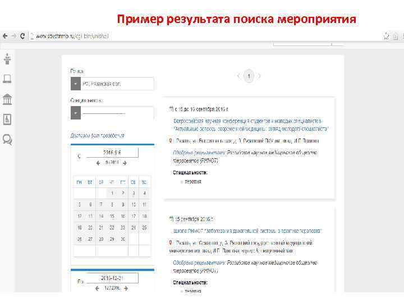
Task: Expand the region dropdown arrow
Action: (x=76, y=84)
